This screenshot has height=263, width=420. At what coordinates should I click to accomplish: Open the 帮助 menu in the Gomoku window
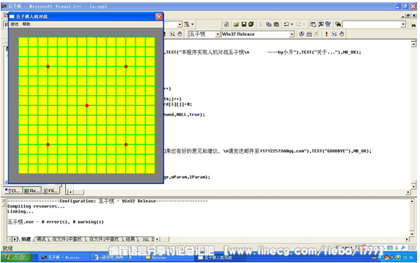26,24
